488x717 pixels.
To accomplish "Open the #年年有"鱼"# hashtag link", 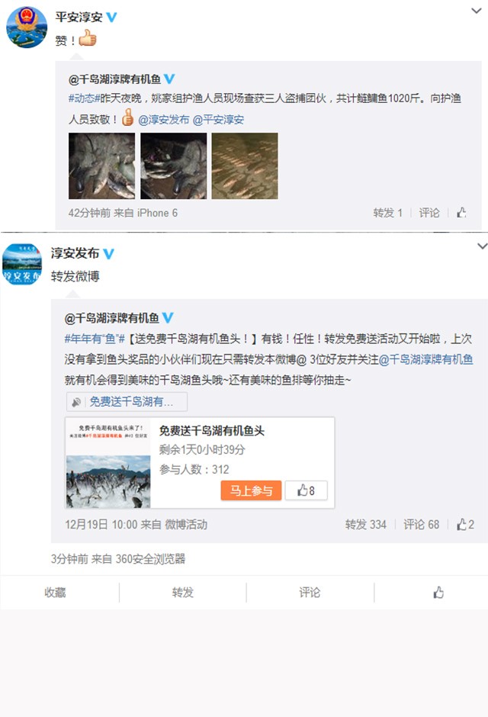I will pyautogui.click(x=95, y=339).
